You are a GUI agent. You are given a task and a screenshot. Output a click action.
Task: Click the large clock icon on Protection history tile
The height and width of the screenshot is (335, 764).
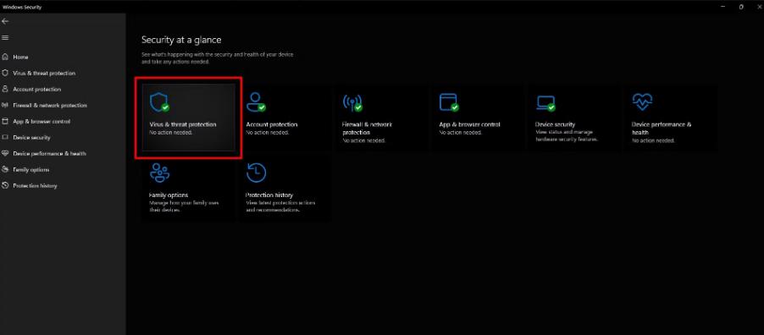257,173
